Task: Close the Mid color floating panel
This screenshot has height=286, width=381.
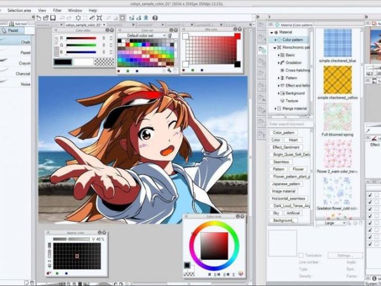Action: (240, 29)
